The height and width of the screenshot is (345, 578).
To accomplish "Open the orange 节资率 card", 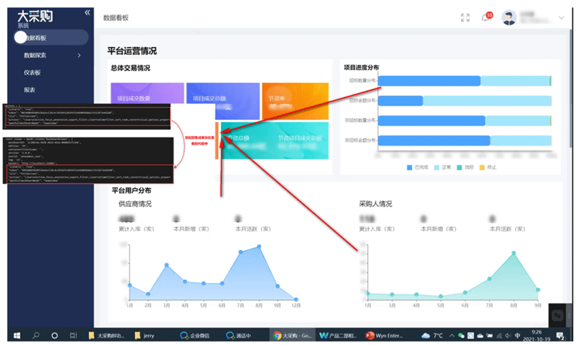I will 296,101.
